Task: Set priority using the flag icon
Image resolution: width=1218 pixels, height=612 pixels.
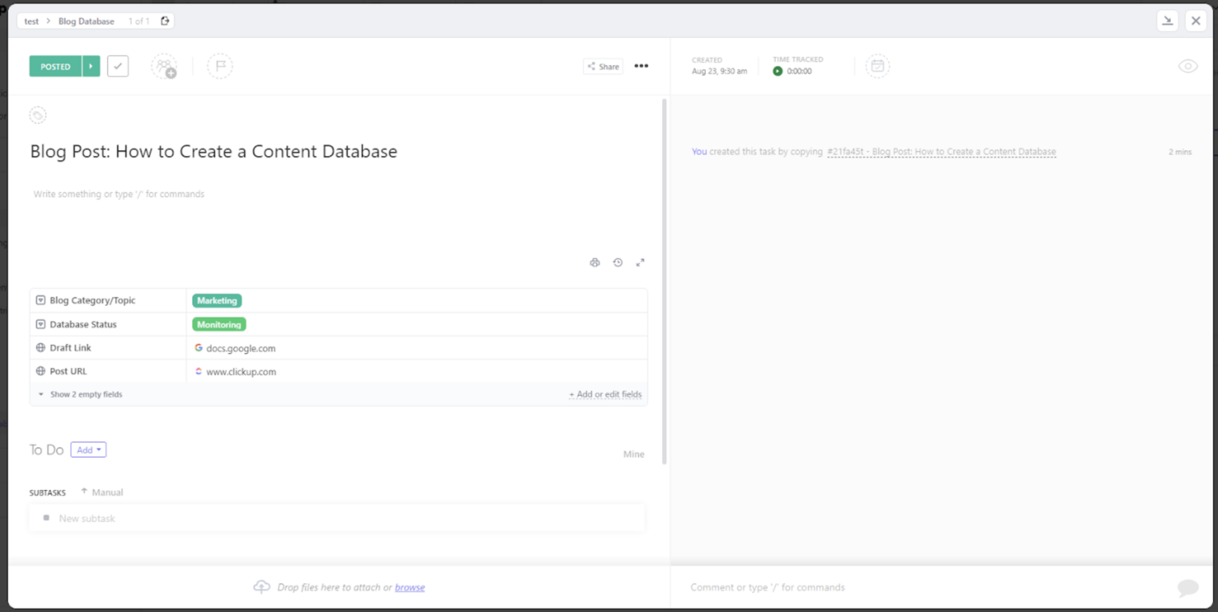Action: click(220, 66)
